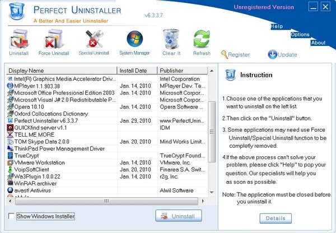Open the Options menu

tap(300, 35)
